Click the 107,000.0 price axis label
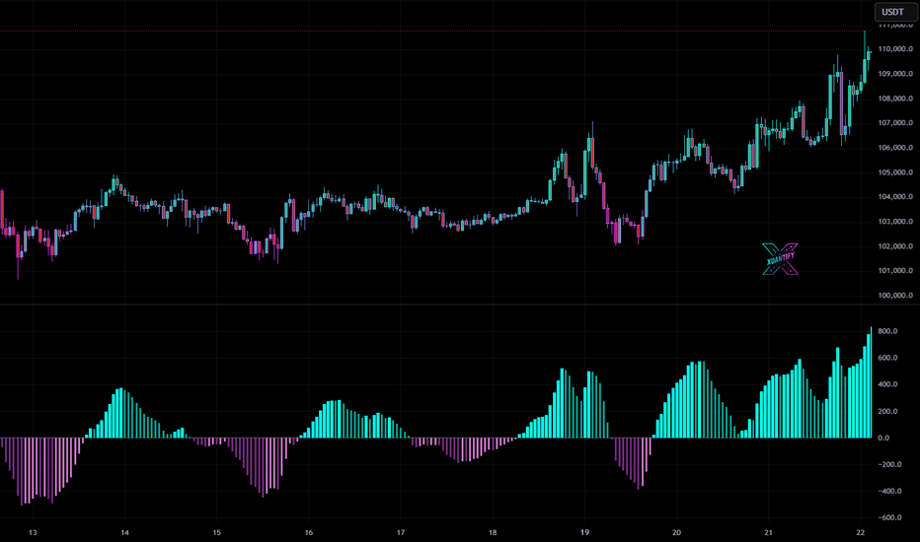 [895, 123]
